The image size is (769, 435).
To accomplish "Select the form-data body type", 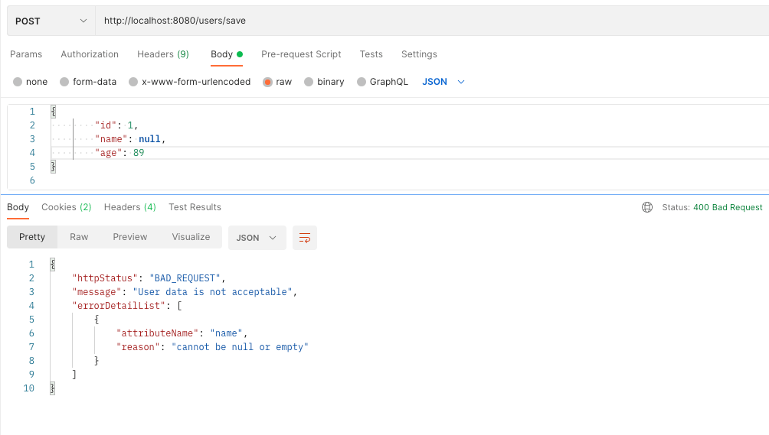I will coord(88,82).
